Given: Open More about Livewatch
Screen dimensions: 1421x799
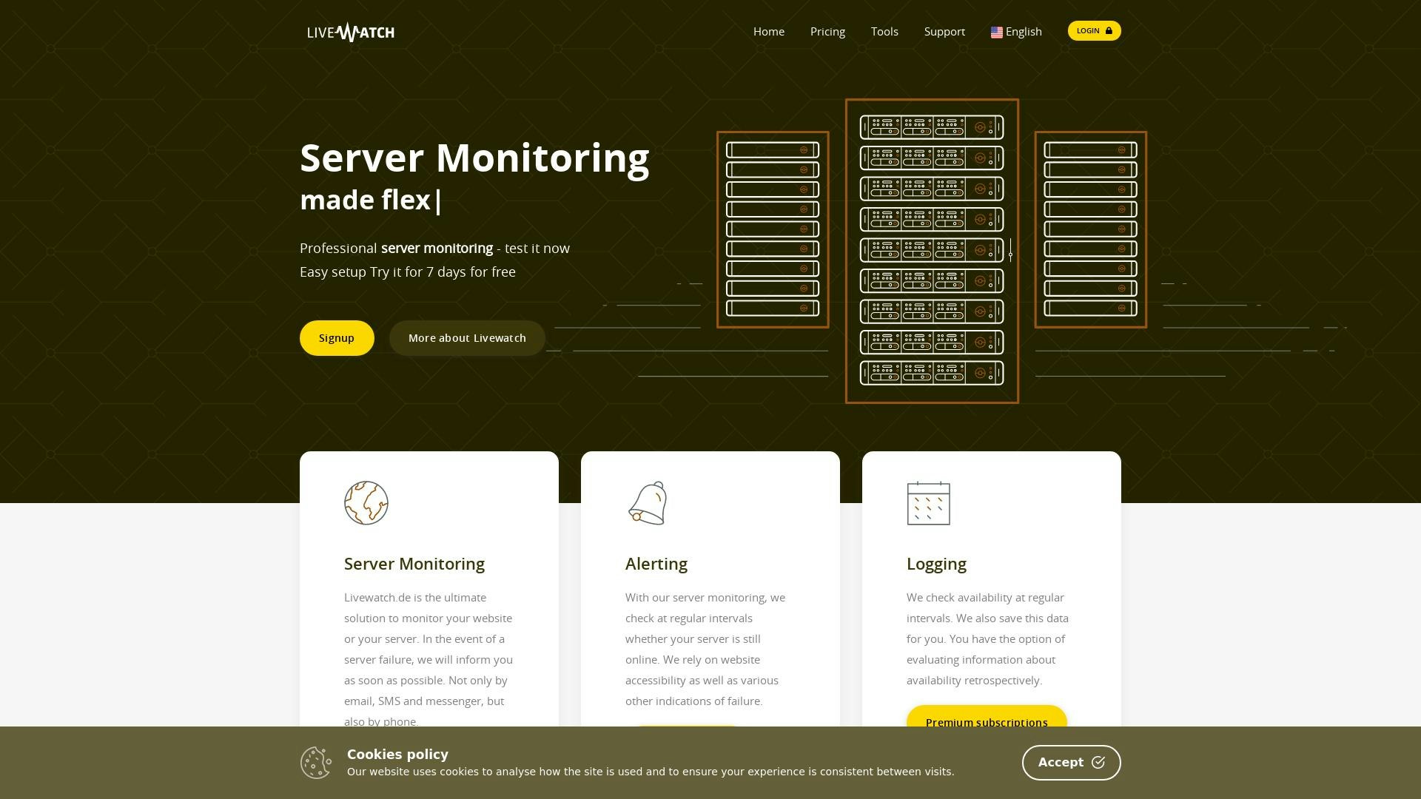Looking at the screenshot, I should coord(467,337).
